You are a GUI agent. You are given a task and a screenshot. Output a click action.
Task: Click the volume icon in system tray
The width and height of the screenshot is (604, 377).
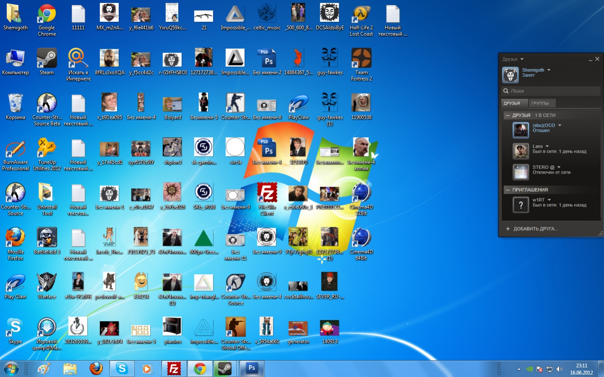[x=559, y=369]
